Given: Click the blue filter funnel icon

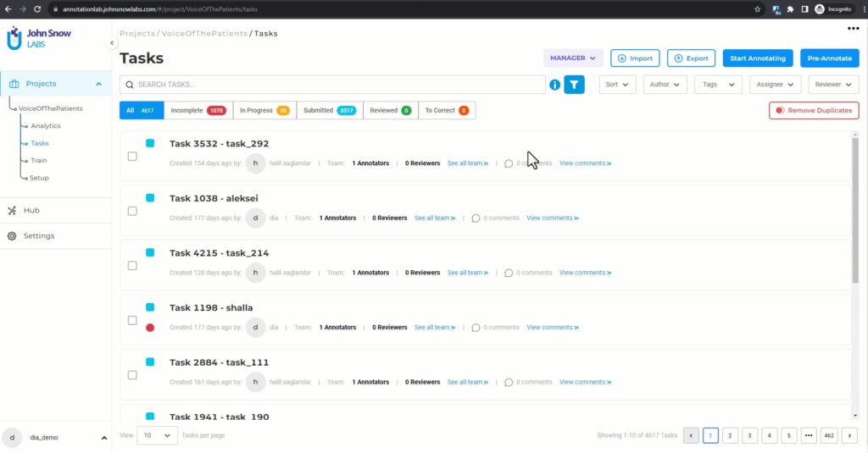Looking at the screenshot, I should [574, 85].
